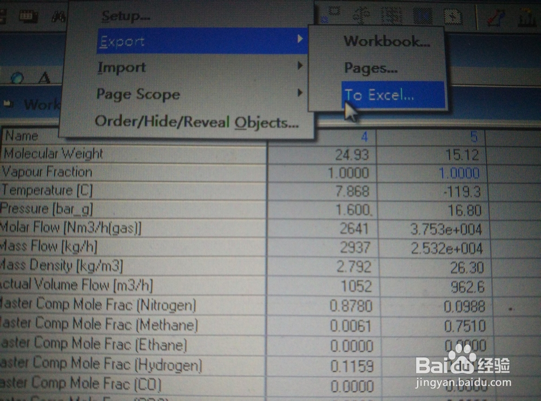Click the Actual Volume Flow [m3/h] row label
Image resolution: width=541 pixels, height=401 pixels.
click(76, 285)
